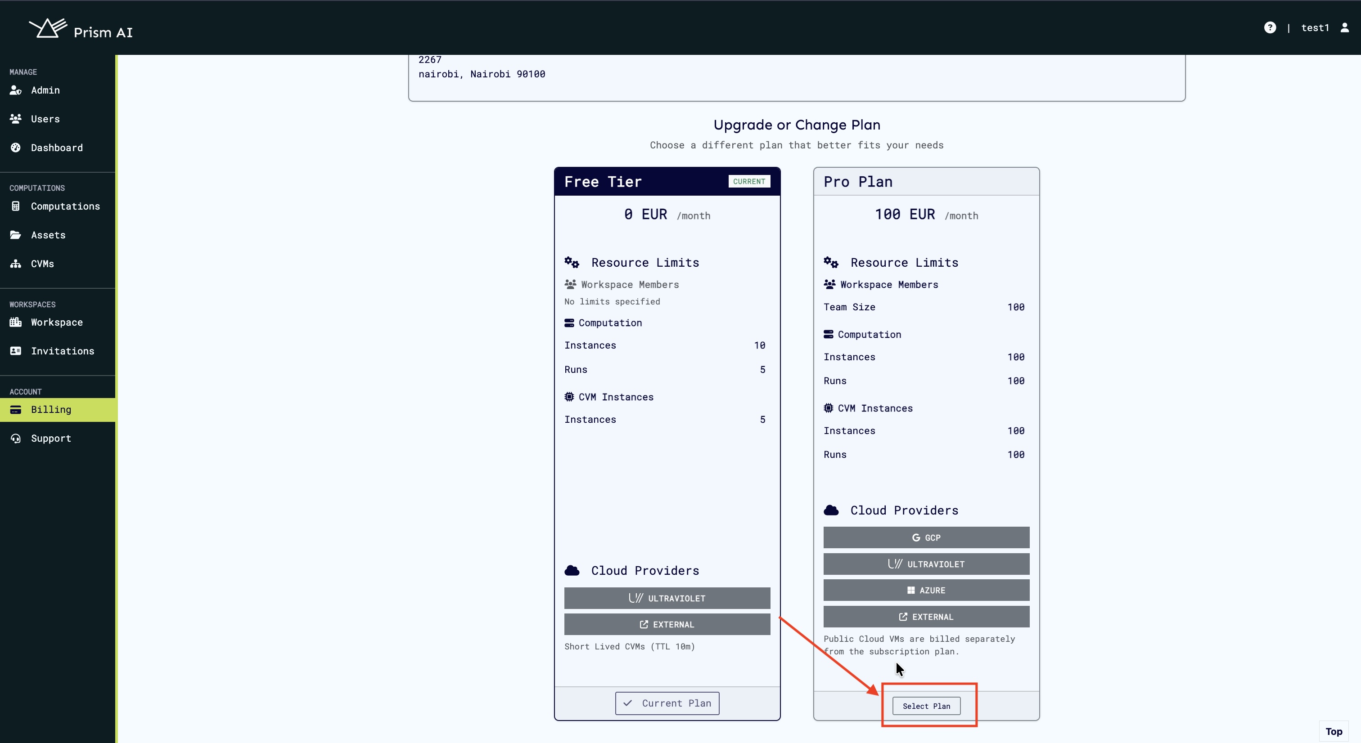Viewport: 1361px width, 743px height.
Task: Open the Support sidebar item
Action: (58, 439)
